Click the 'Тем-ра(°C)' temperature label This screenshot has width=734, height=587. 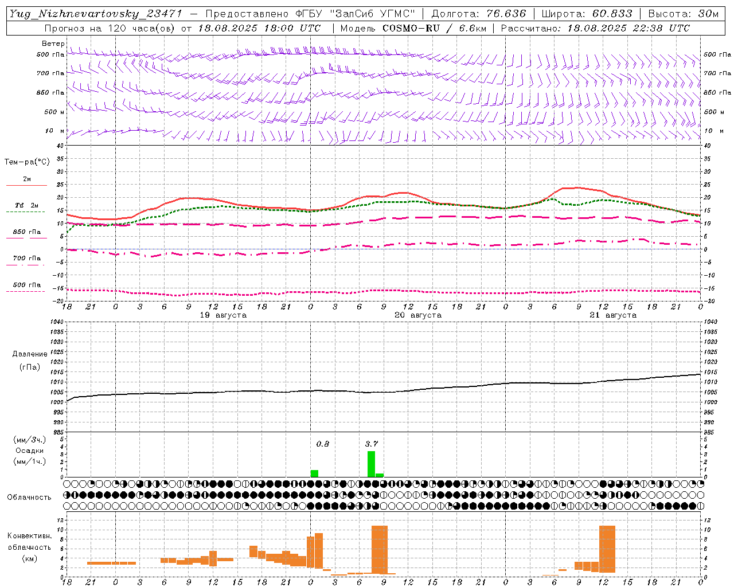pyautogui.click(x=27, y=162)
